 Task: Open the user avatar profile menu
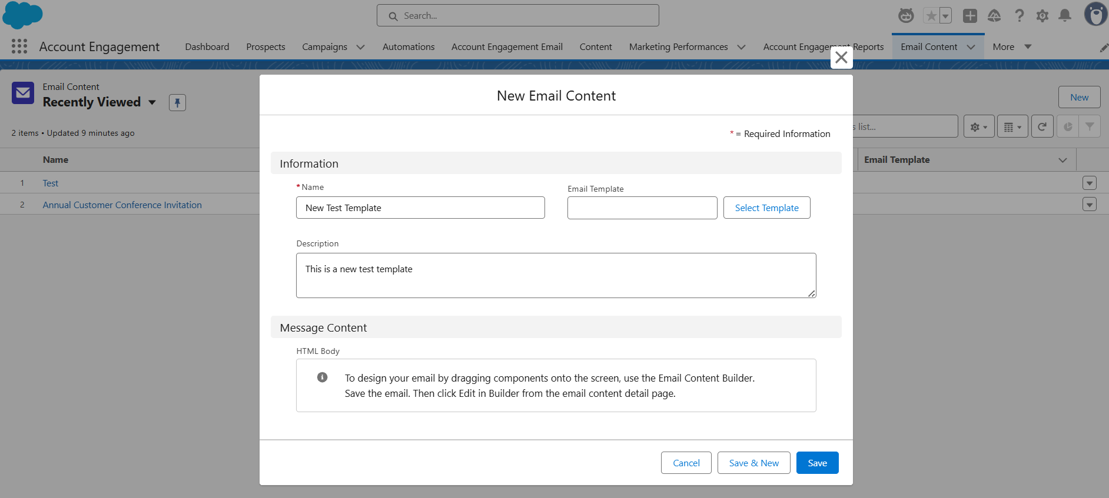1095,15
